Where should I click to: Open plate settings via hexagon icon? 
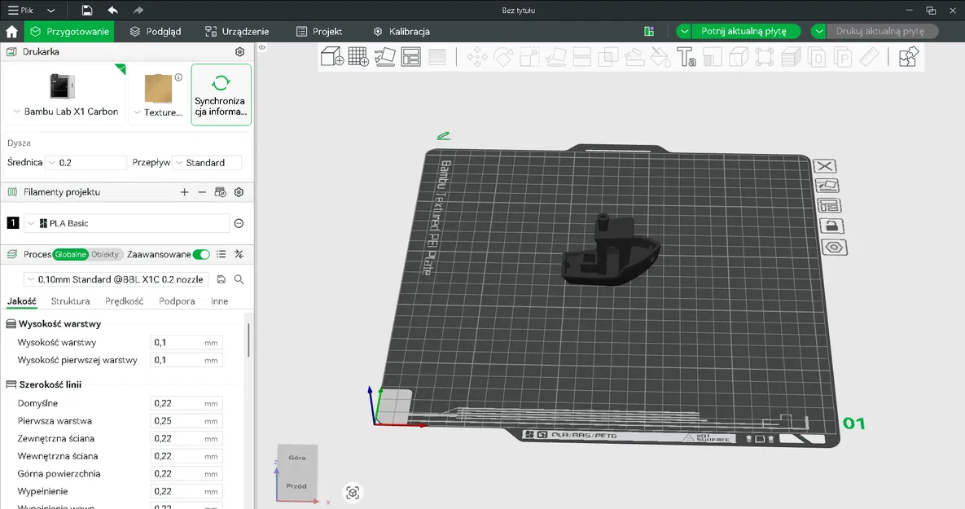834,247
